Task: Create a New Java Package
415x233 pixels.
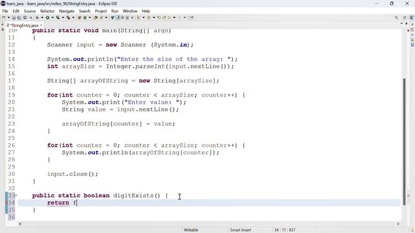Action: pyautogui.click(x=79, y=17)
